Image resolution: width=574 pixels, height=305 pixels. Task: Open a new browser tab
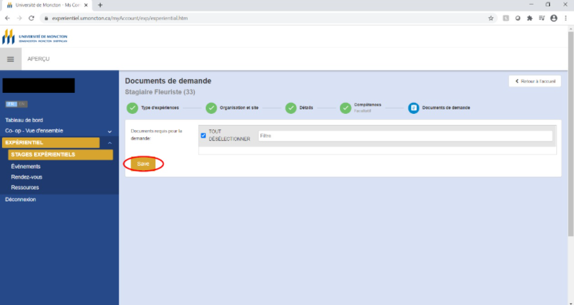point(100,5)
